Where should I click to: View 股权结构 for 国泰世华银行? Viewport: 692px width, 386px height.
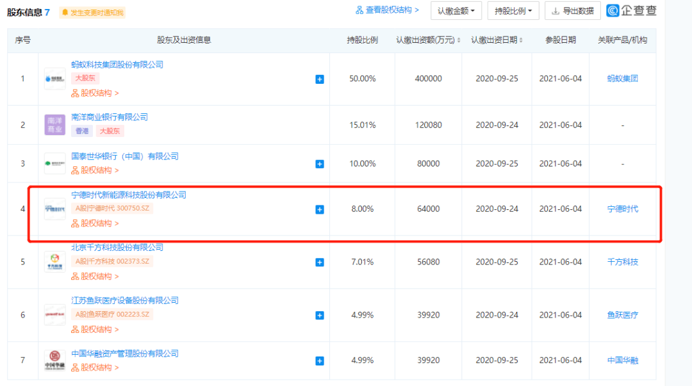point(95,170)
